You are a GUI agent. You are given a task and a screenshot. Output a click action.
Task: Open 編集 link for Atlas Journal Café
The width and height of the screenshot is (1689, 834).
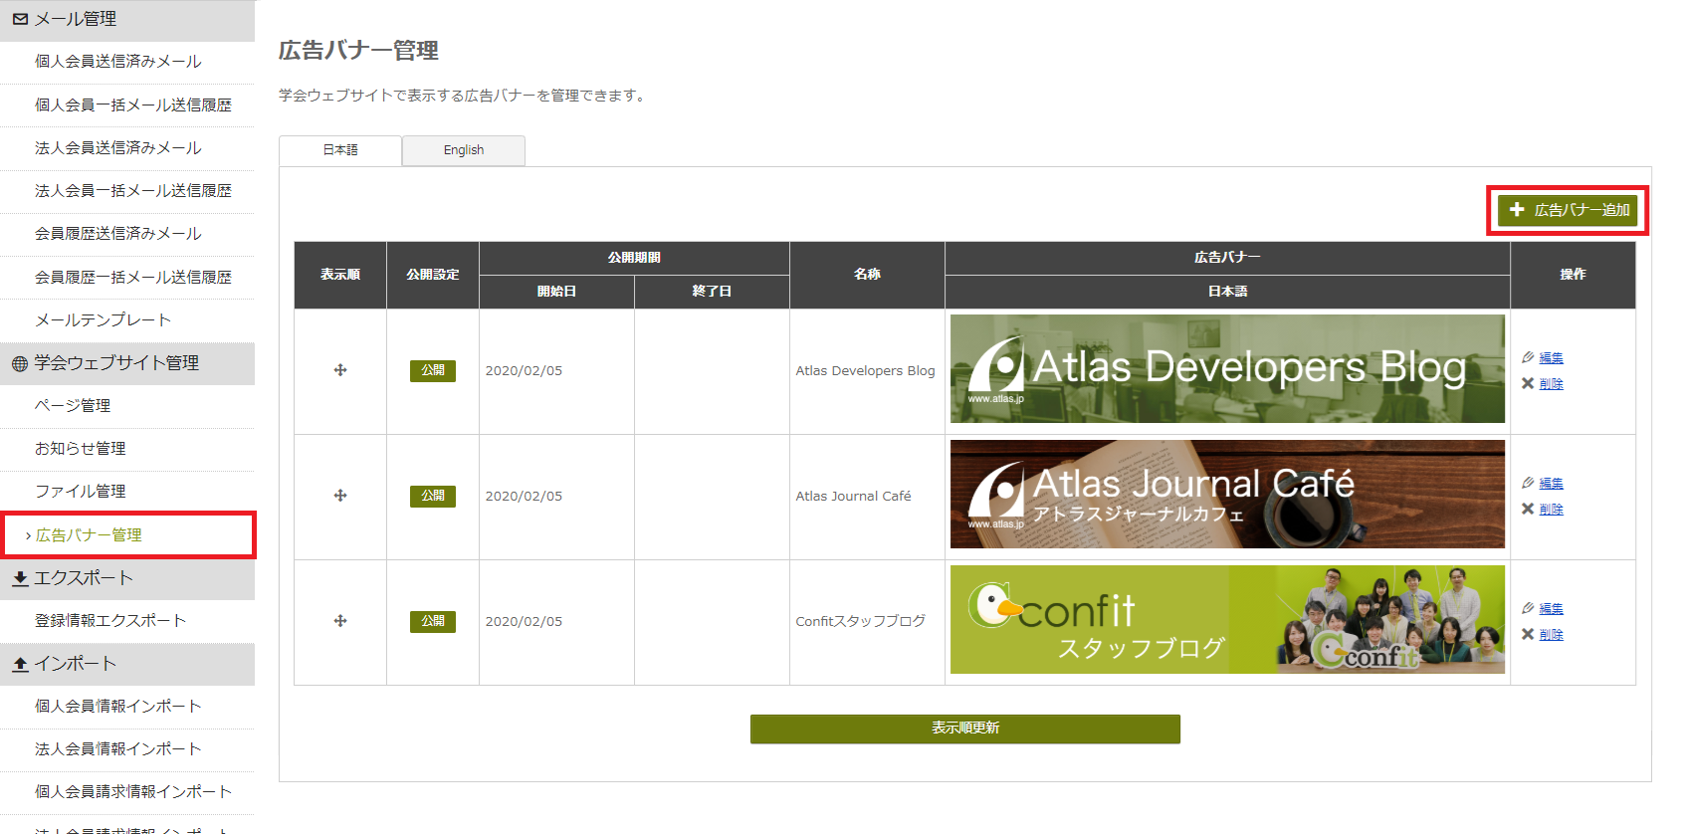[1551, 484]
